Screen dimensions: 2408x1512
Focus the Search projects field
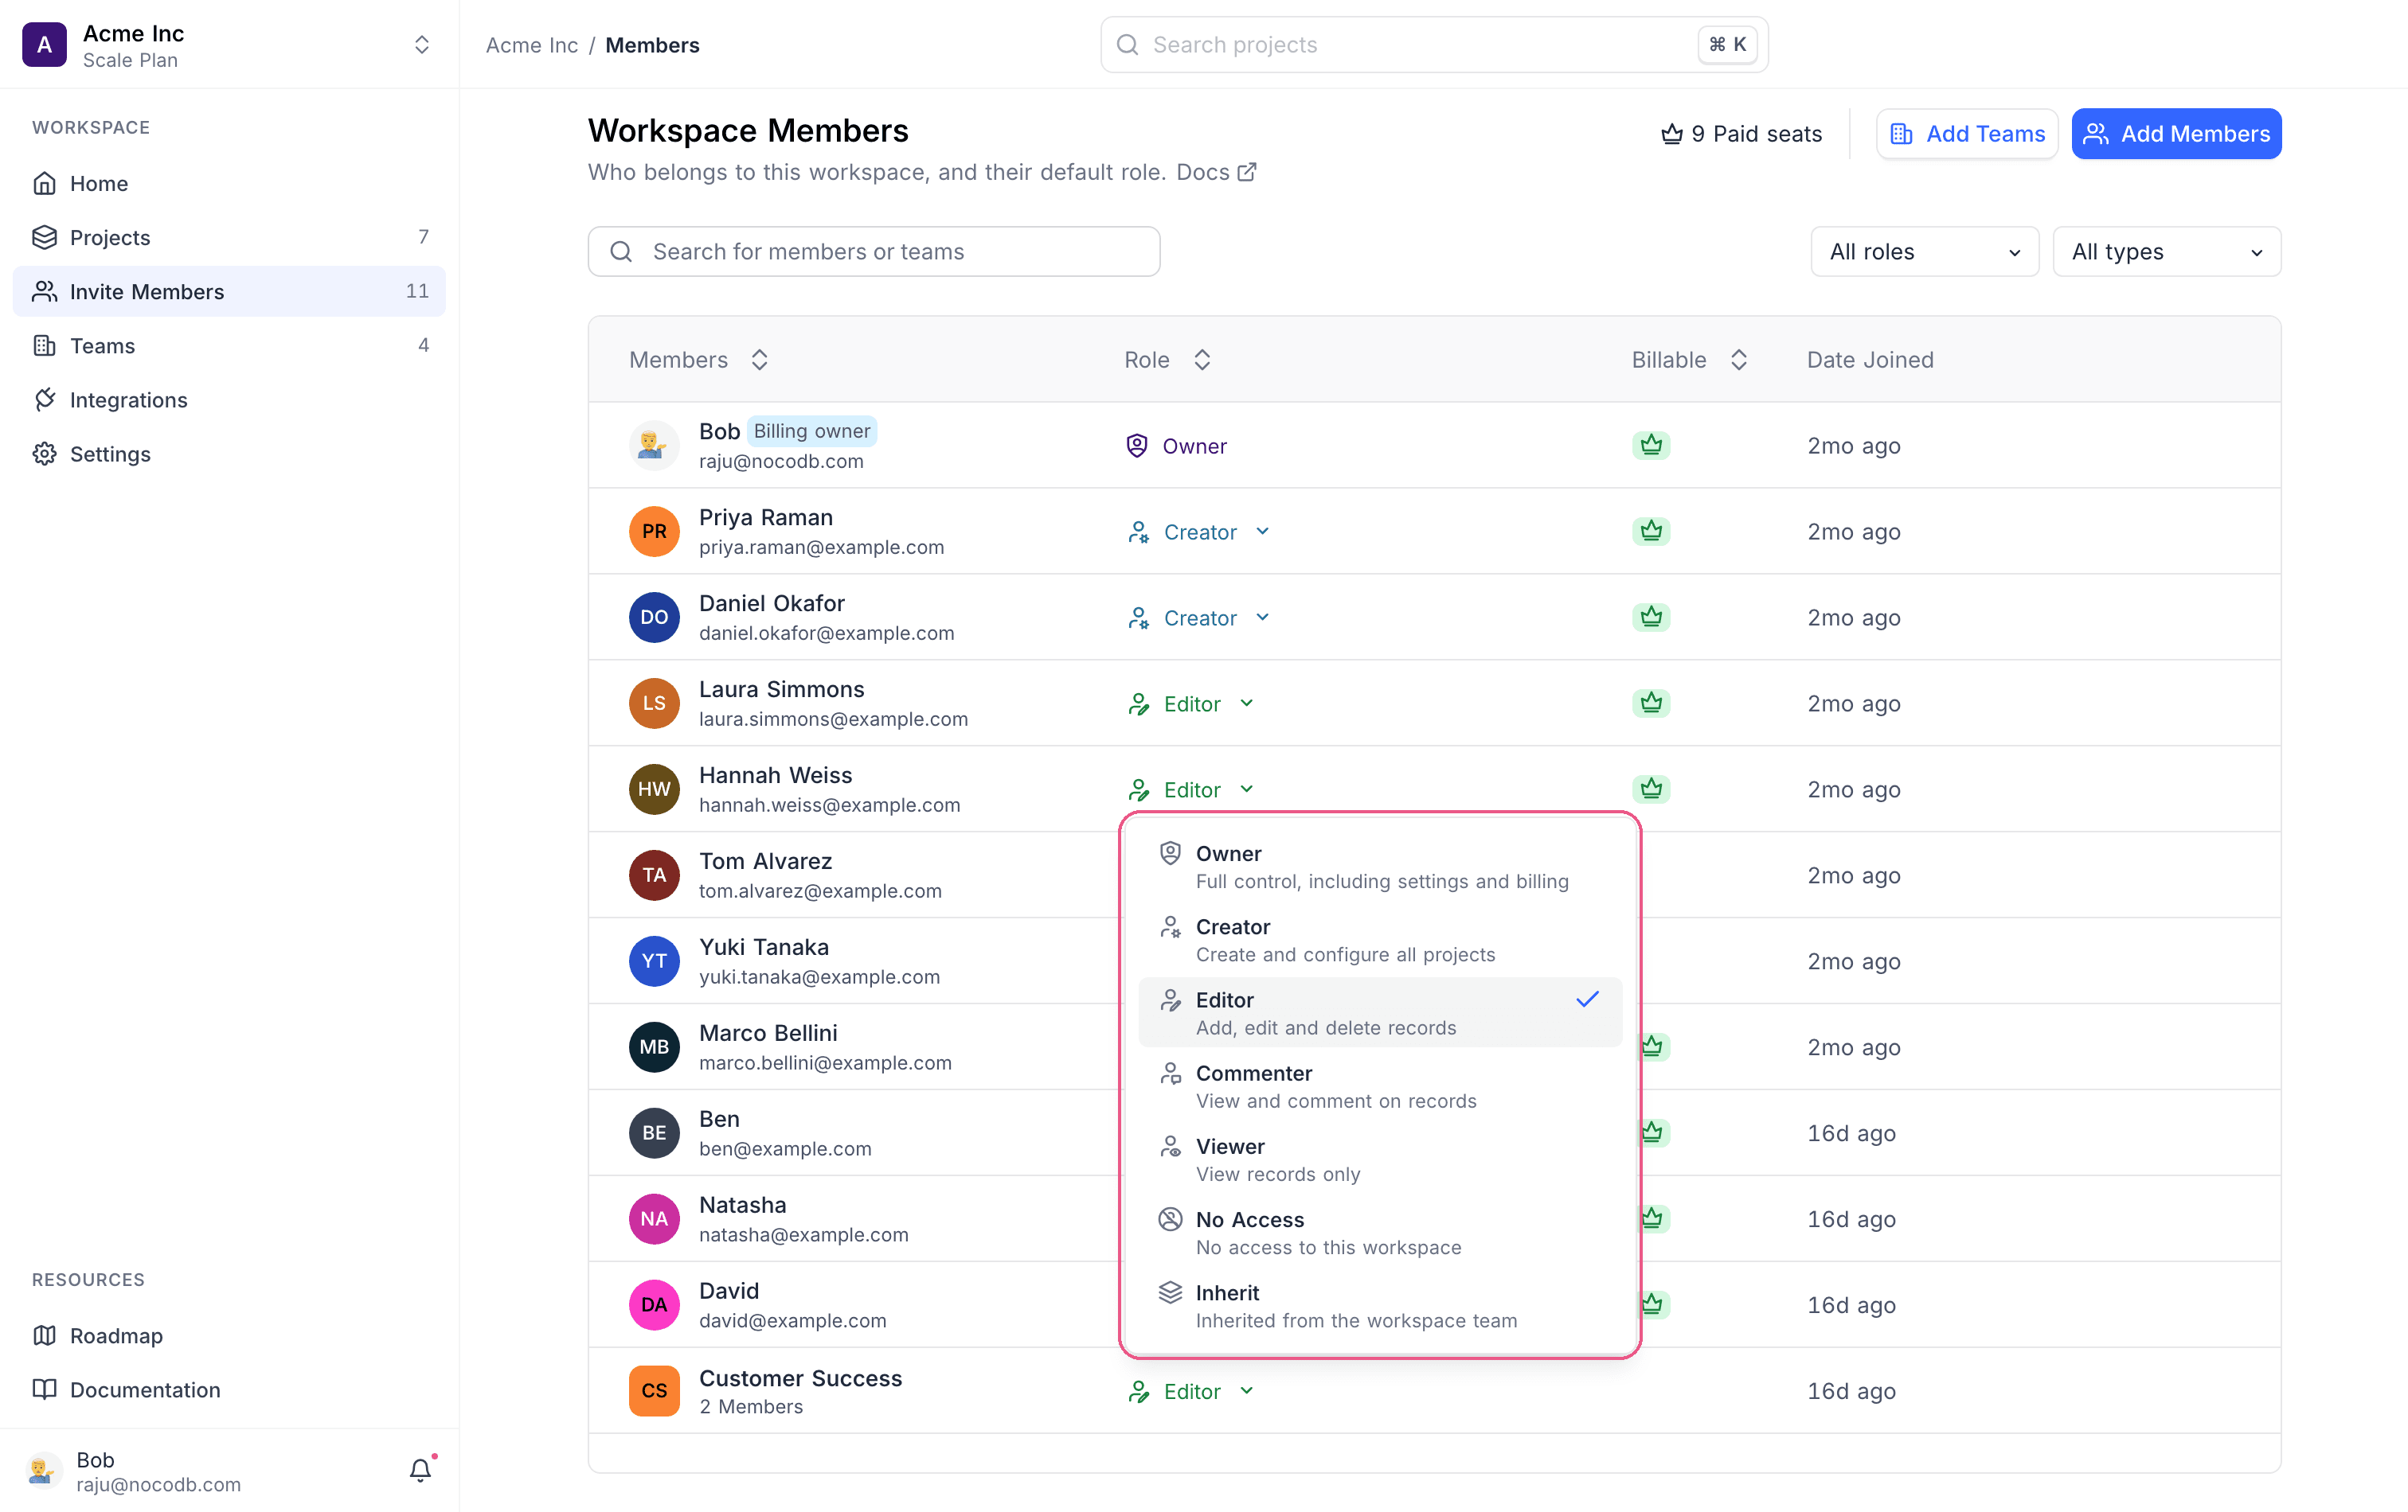[1434, 45]
